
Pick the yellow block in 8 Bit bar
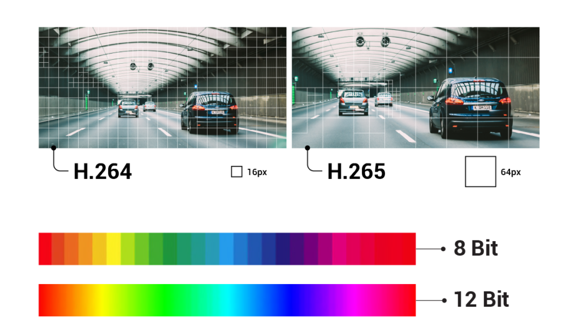113,248
